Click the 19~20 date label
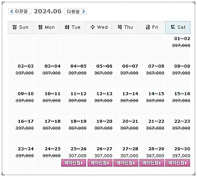 tap(104, 121)
